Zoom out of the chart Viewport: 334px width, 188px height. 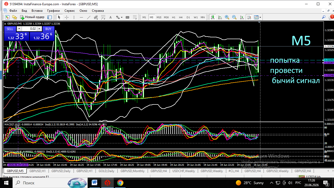(234, 17)
